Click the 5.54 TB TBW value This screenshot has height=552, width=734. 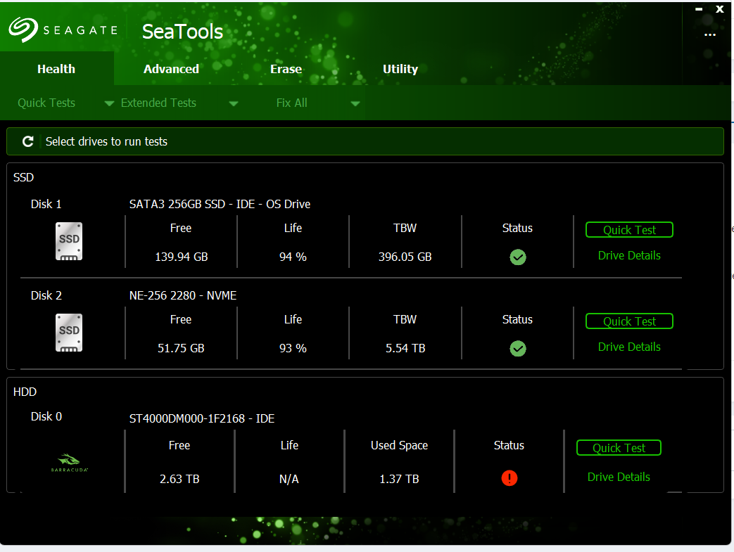(405, 348)
